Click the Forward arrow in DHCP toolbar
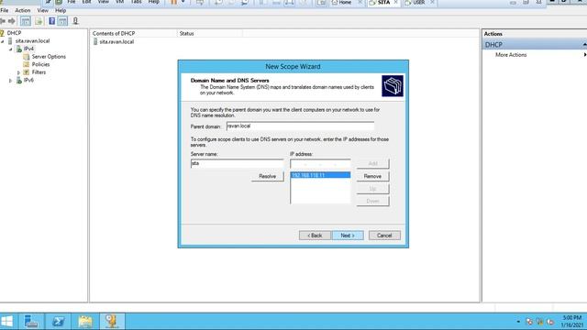 click(12, 21)
